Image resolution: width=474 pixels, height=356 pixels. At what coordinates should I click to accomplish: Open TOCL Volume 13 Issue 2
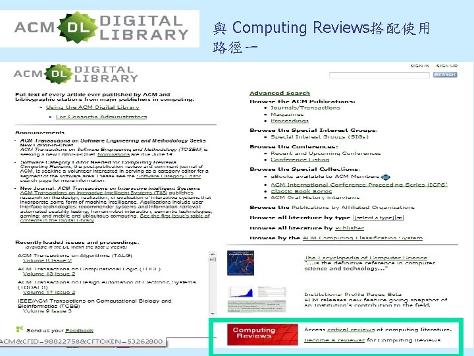coord(49,274)
